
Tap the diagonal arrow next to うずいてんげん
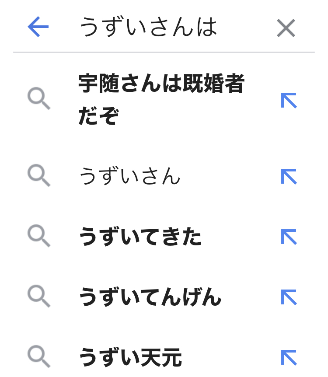(289, 297)
